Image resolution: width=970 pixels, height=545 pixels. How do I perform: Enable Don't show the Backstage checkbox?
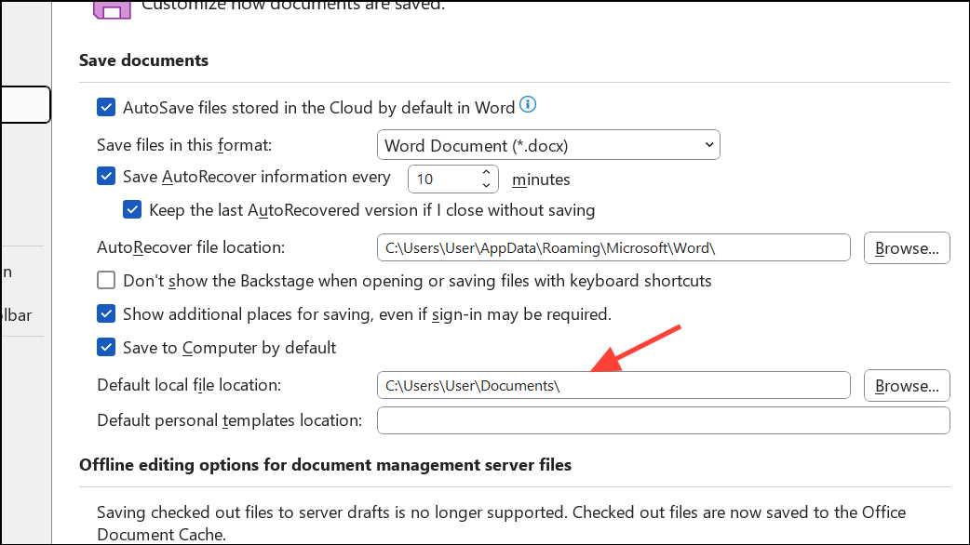[106, 280]
